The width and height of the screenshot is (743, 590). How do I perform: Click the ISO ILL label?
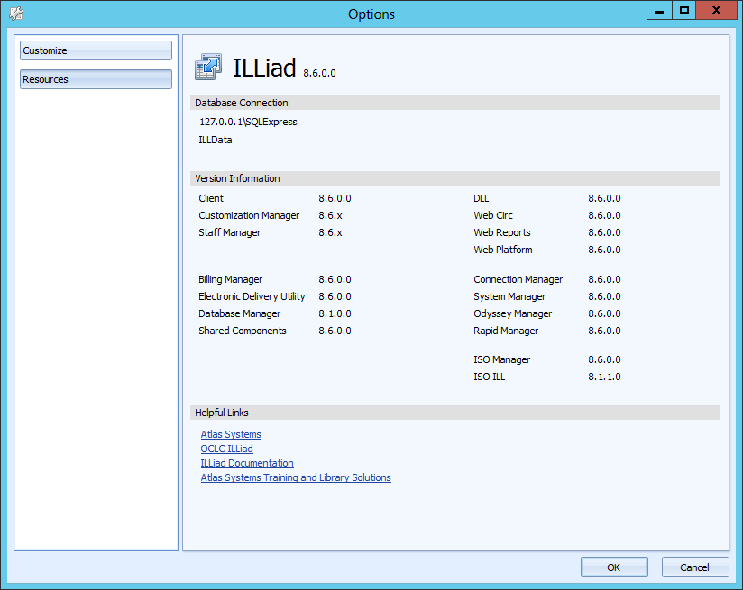pos(490,377)
